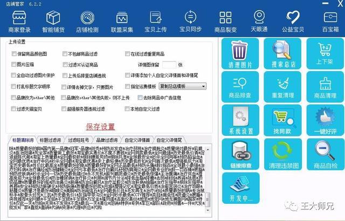The width and height of the screenshot is (345, 221).
Task: Toggle 图片压缩 checkbox
Action: pos(13,65)
